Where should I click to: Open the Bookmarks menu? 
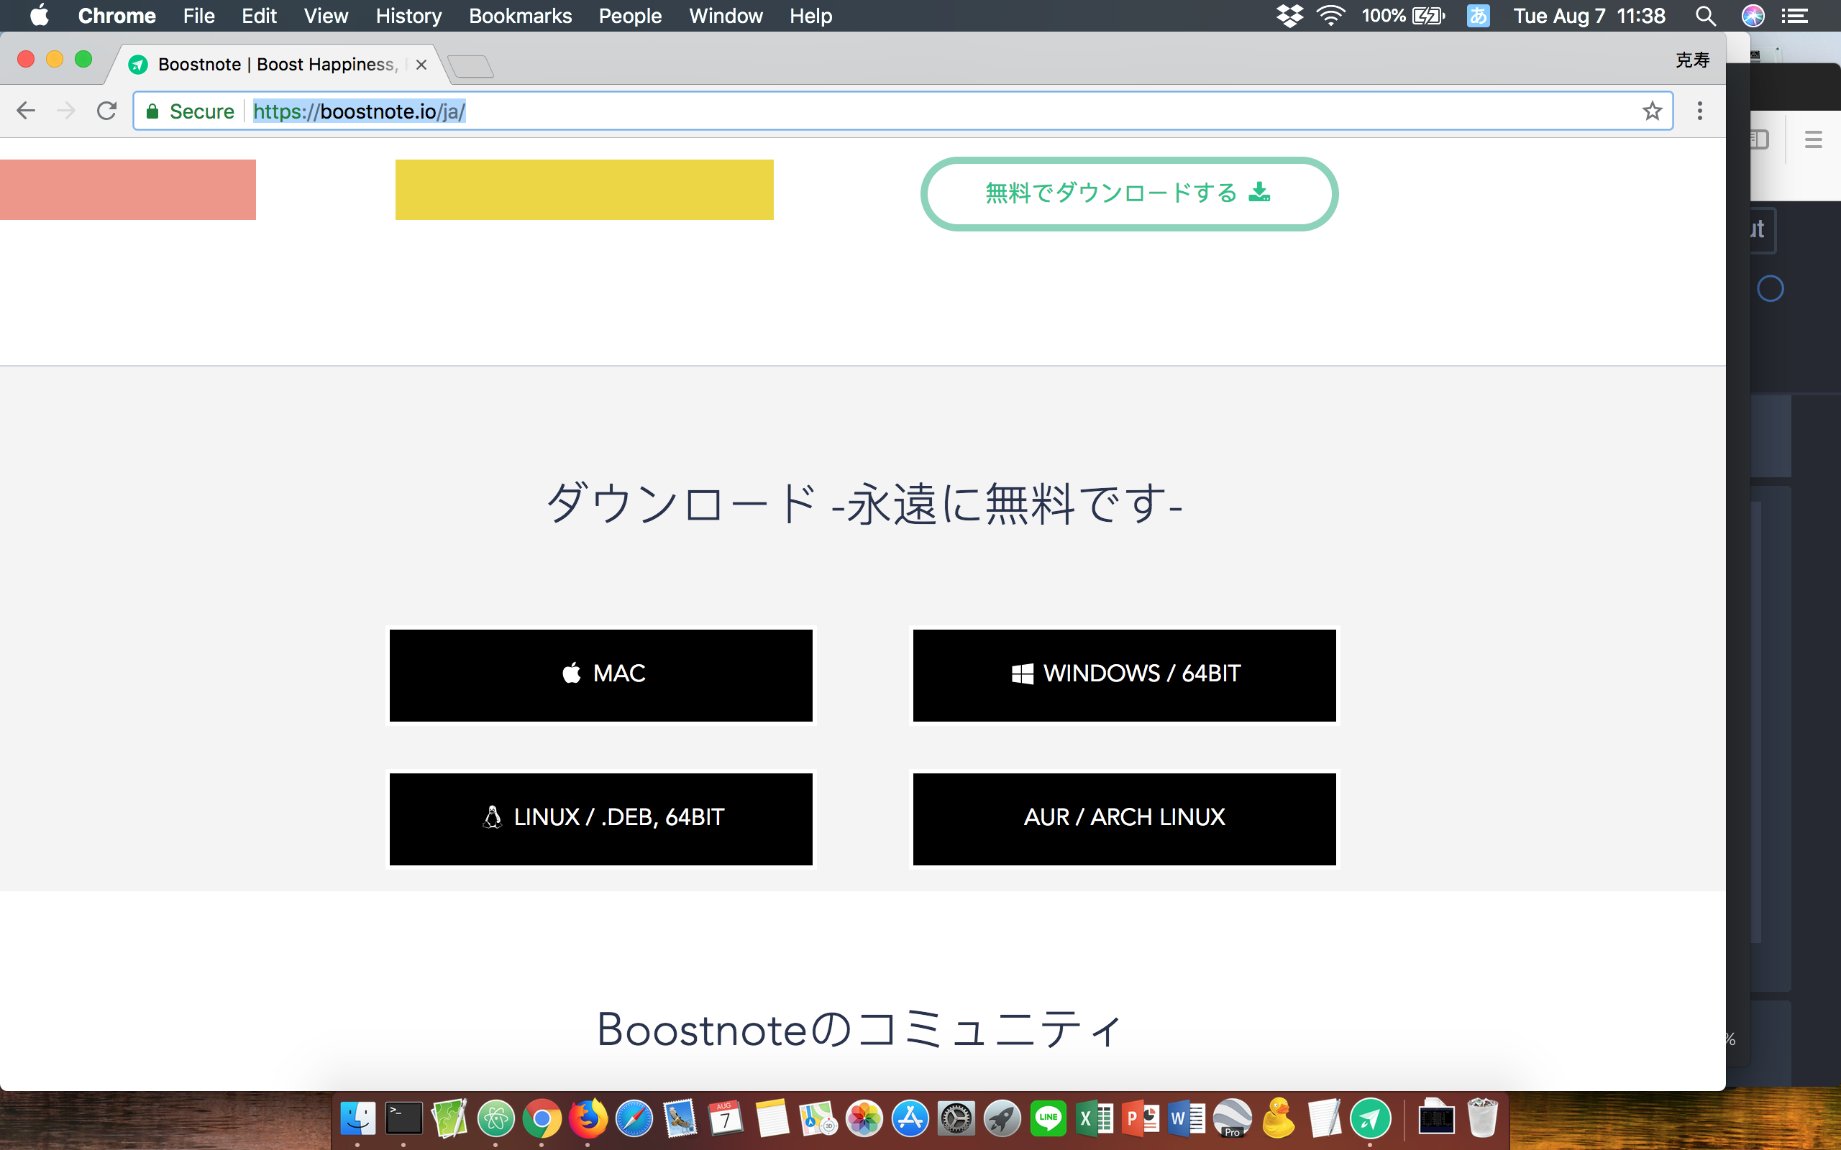520,15
